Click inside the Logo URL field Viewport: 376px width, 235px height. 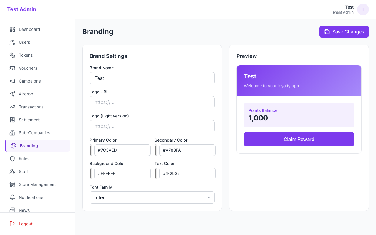(152, 102)
